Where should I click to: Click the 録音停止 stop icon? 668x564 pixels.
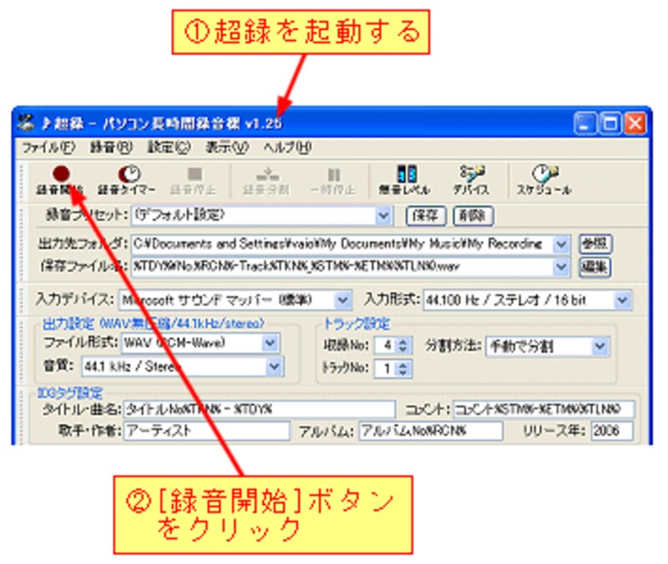tap(194, 180)
